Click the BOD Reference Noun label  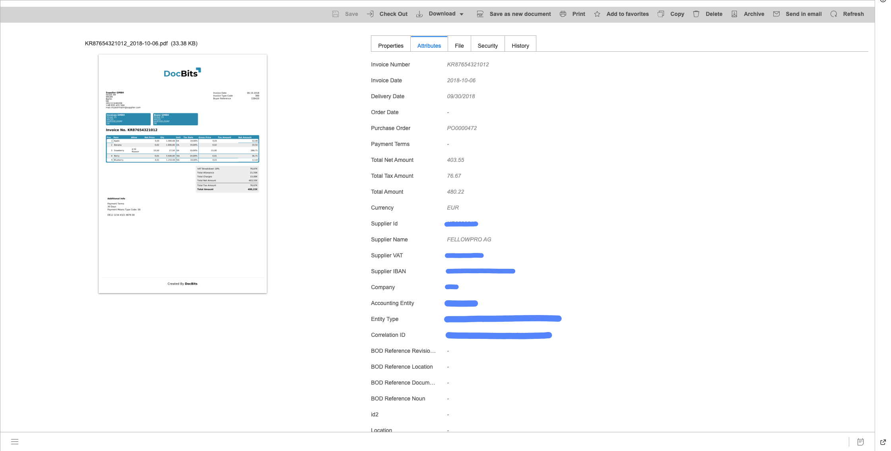tap(398, 399)
